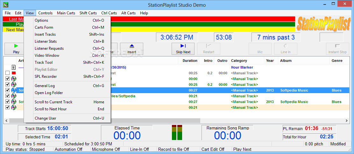Click the horizontal scrollbar right arrow

click(x=347, y=121)
